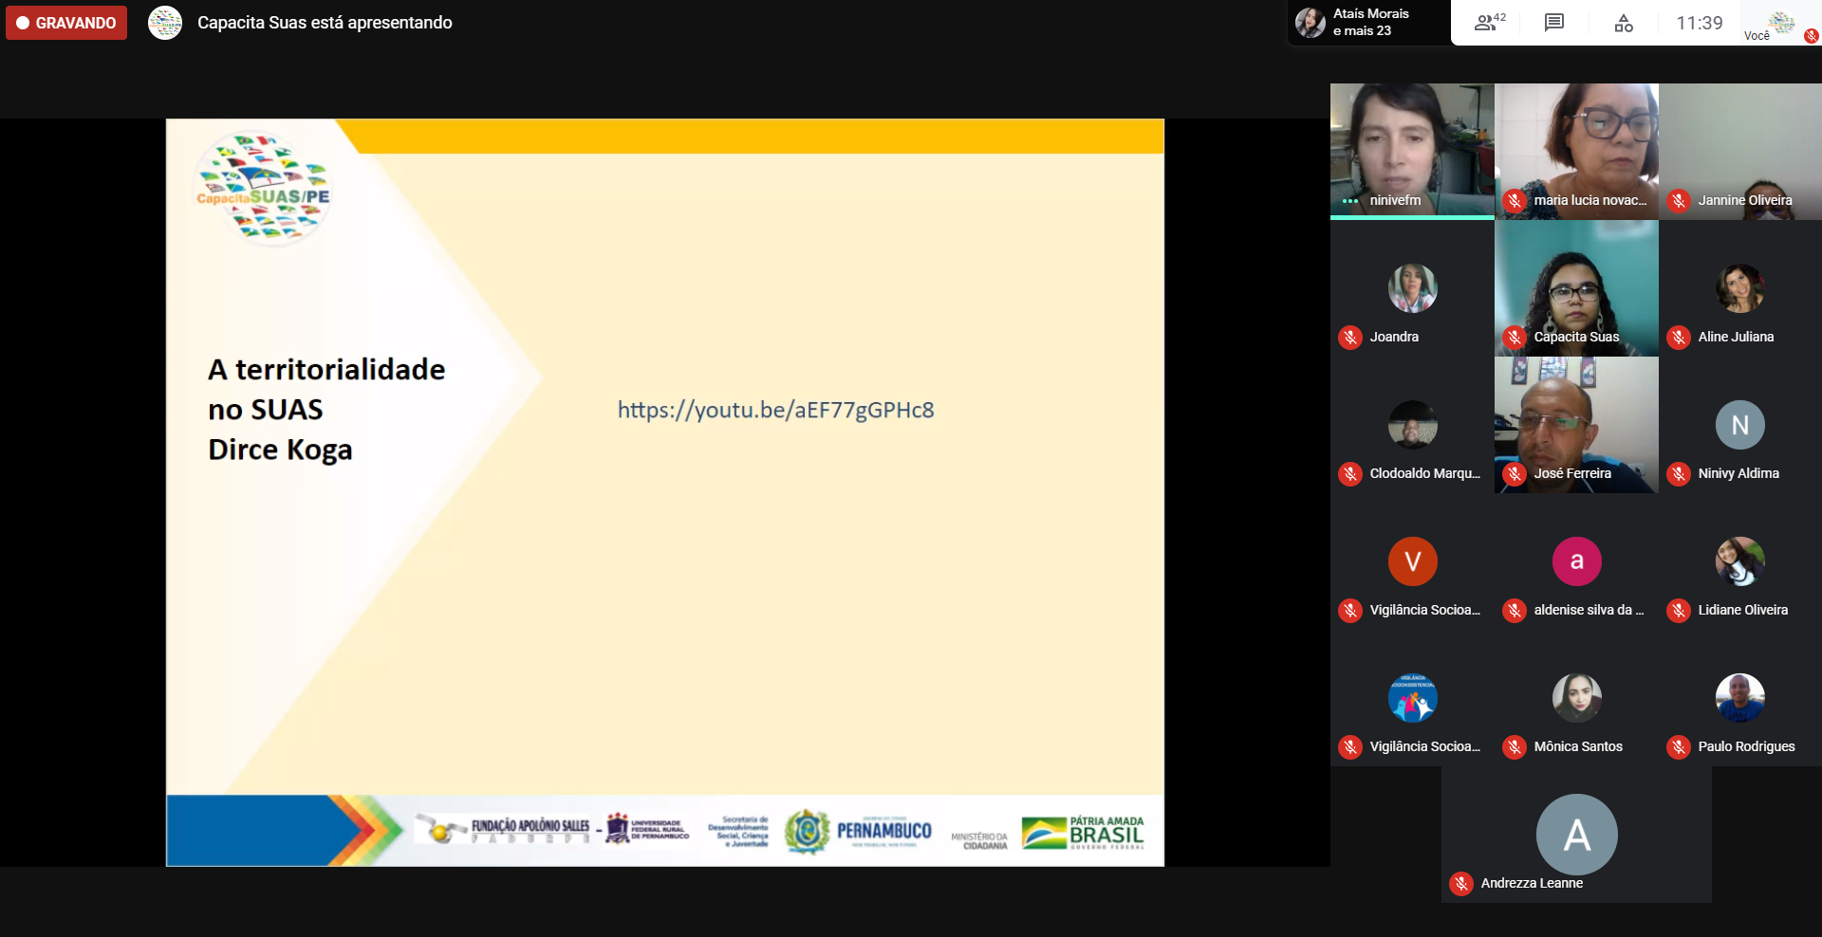Click Aline Juliana's profile picture
The image size is (1822, 937).
[1739, 288]
